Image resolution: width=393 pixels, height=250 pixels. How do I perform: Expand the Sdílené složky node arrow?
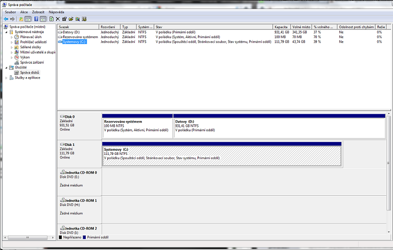click(x=12, y=47)
